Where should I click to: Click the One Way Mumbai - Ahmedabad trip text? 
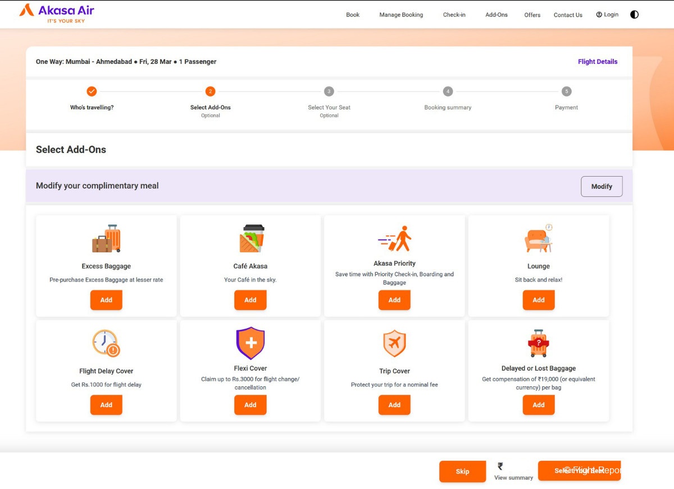pyautogui.click(x=126, y=62)
